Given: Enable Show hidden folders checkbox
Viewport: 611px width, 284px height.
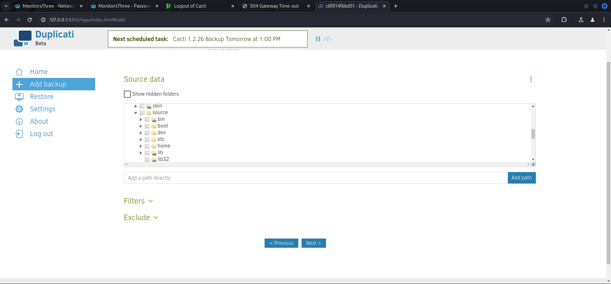Looking at the screenshot, I should 127,94.
